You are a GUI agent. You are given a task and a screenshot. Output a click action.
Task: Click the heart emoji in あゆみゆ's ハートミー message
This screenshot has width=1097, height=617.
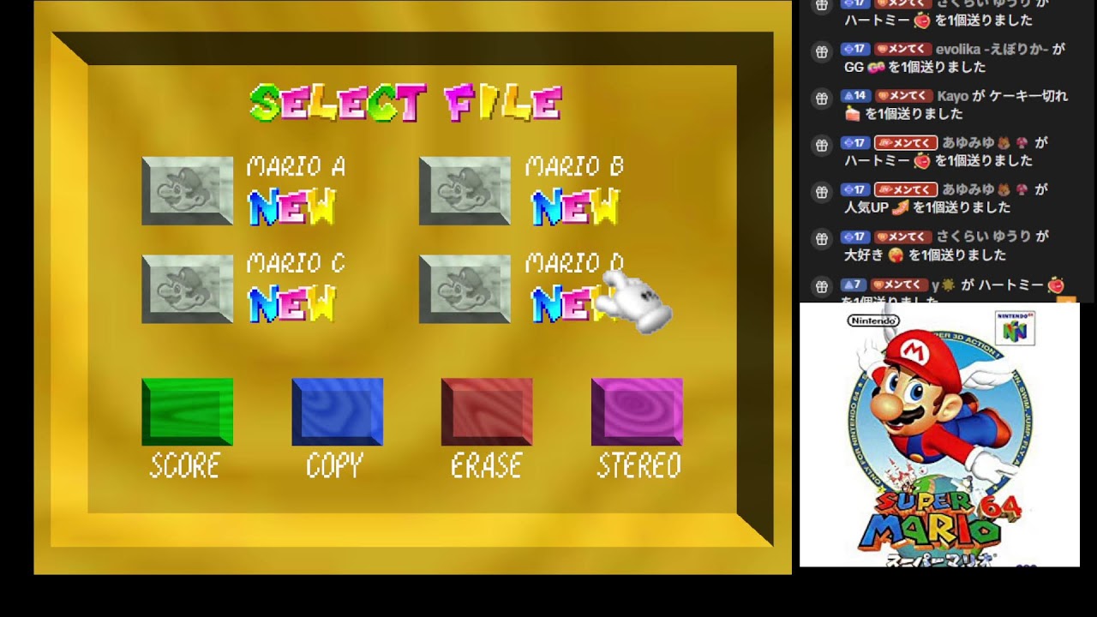pyautogui.click(x=922, y=160)
